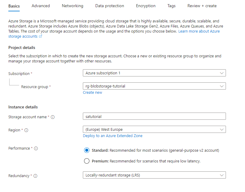Click the Storage account name input field

pyautogui.click(x=154, y=116)
